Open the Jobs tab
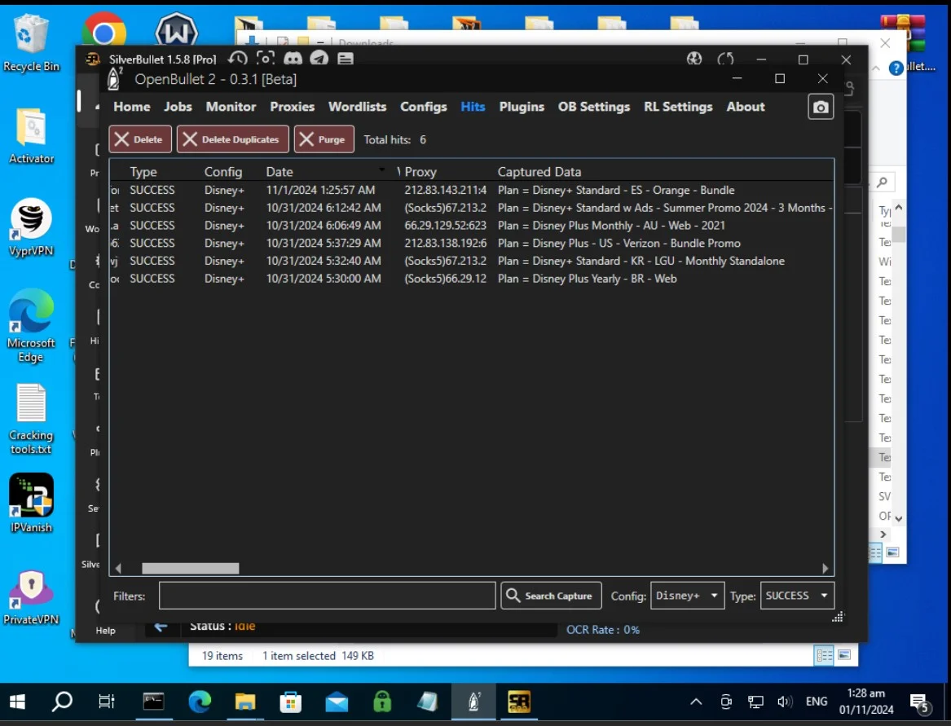 tap(178, 107)
